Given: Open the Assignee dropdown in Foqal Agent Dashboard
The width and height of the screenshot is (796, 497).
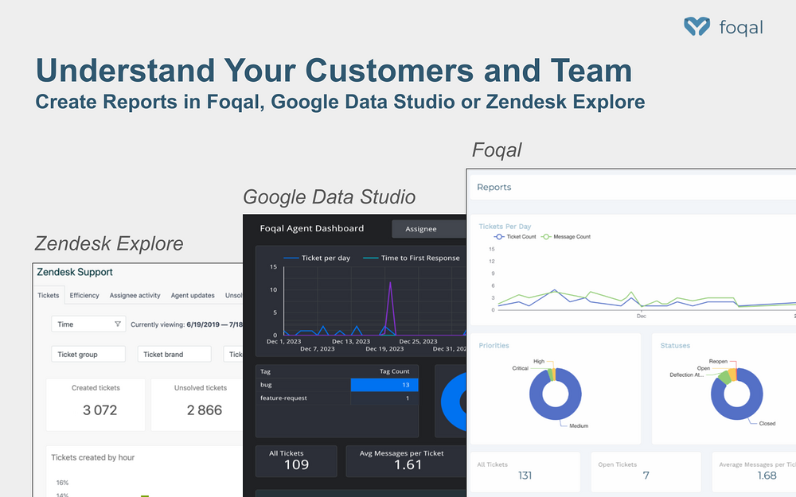Looking at the screenshot, I should 429,229.
